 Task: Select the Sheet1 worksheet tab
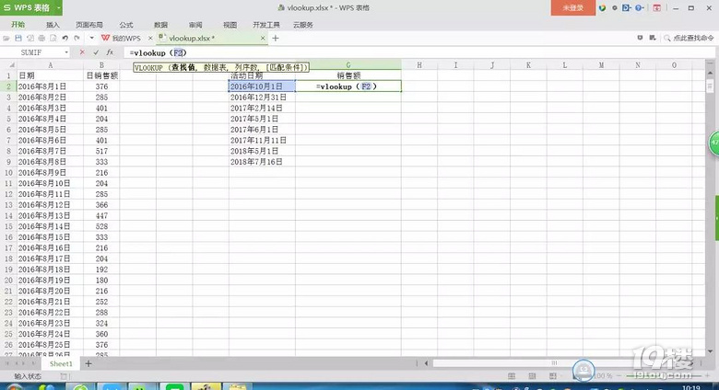point(61,363)
